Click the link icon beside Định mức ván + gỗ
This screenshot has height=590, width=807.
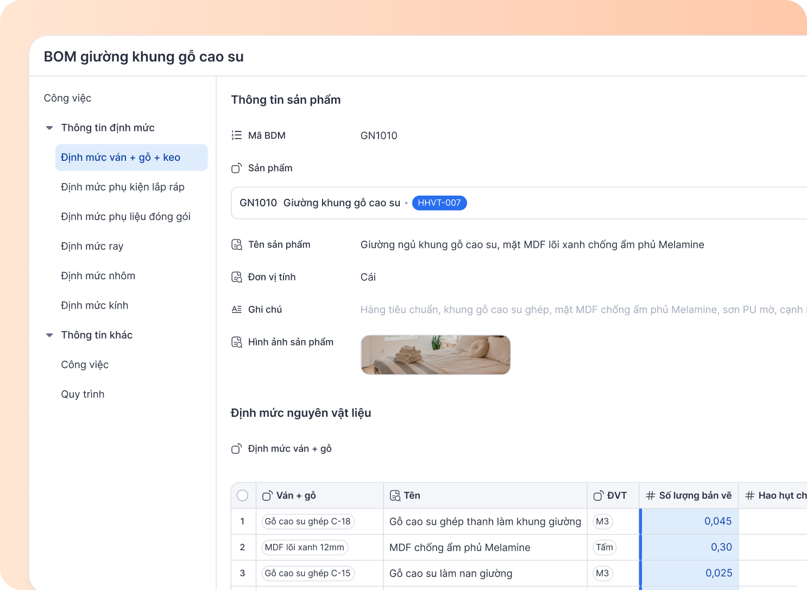(x=236, y=449)
